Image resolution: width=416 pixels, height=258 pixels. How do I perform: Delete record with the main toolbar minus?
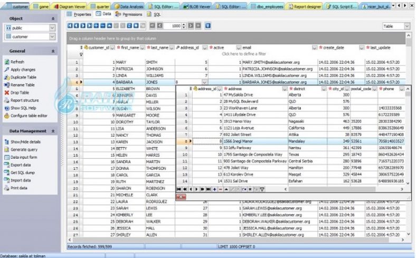[102, 26]
